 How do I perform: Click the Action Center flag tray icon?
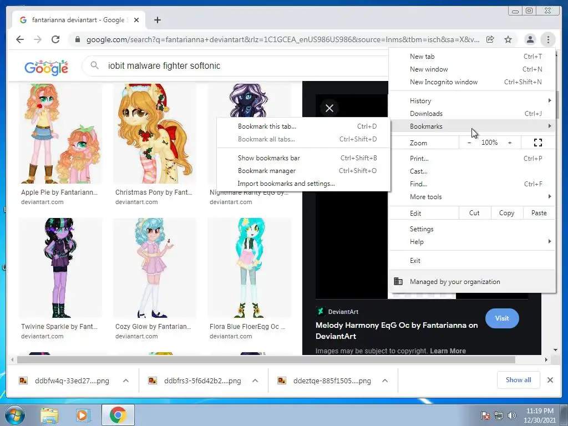tap(485, 415)
